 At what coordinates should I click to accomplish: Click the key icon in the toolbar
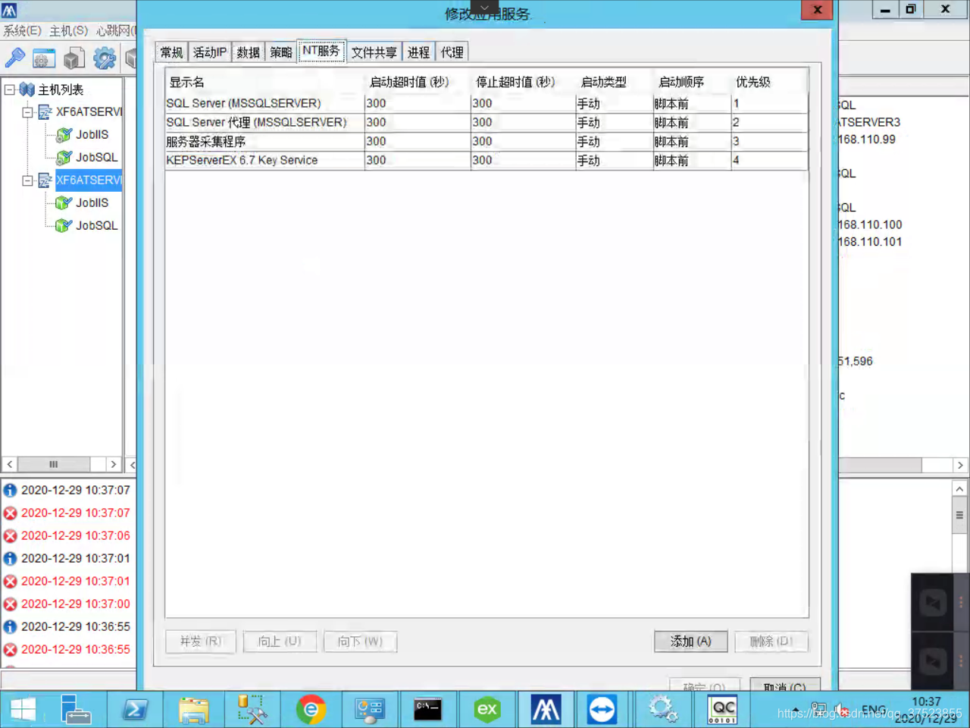(14, 58)
